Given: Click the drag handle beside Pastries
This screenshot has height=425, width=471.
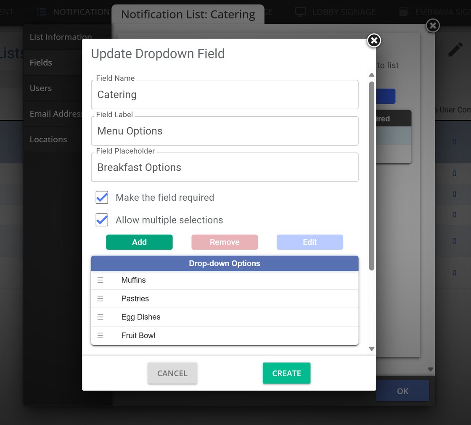Looking at the screenshot, I should tap(100, 299).
